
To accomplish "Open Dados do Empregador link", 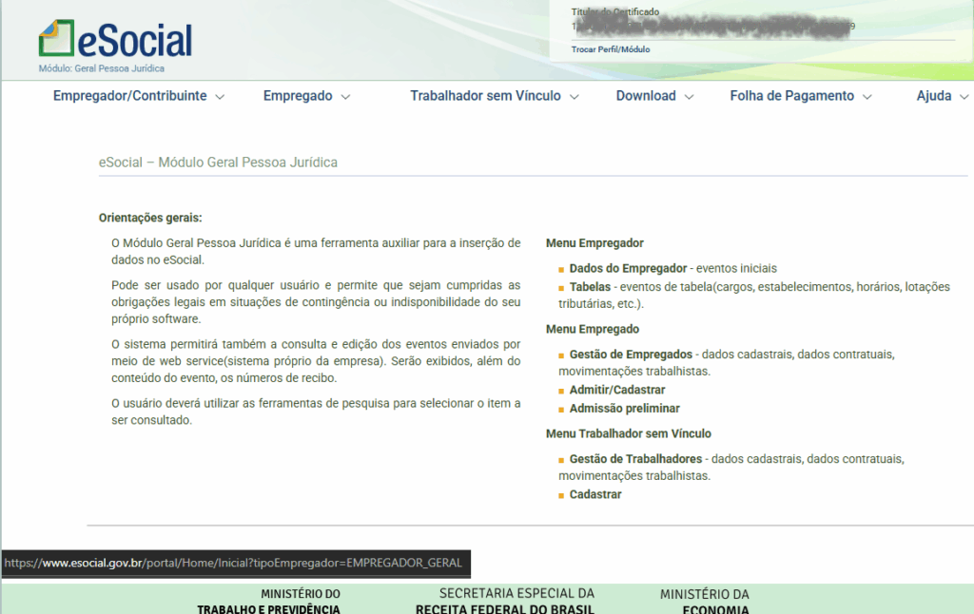I will pos(628,268).
